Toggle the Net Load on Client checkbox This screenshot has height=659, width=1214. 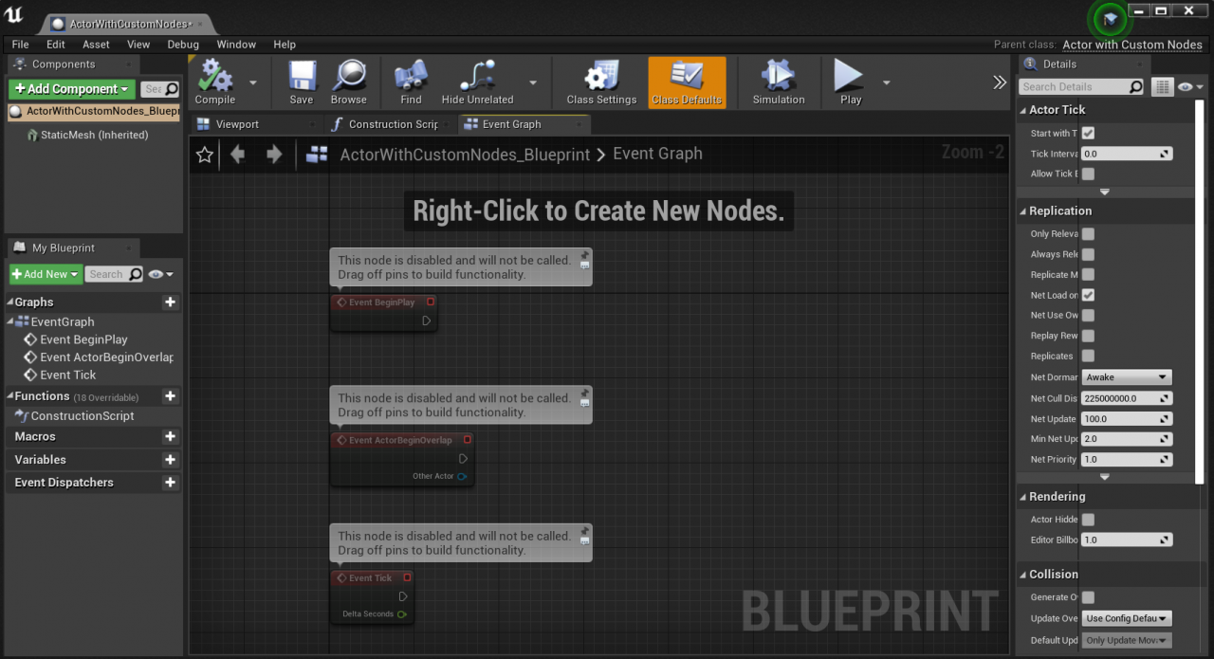[x=1088, y=295]
